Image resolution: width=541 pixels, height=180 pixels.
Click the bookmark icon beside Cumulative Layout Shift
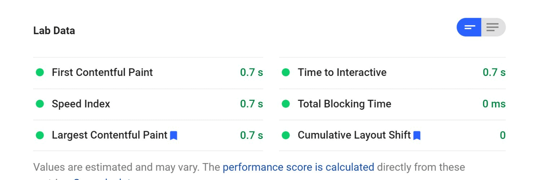417,135
